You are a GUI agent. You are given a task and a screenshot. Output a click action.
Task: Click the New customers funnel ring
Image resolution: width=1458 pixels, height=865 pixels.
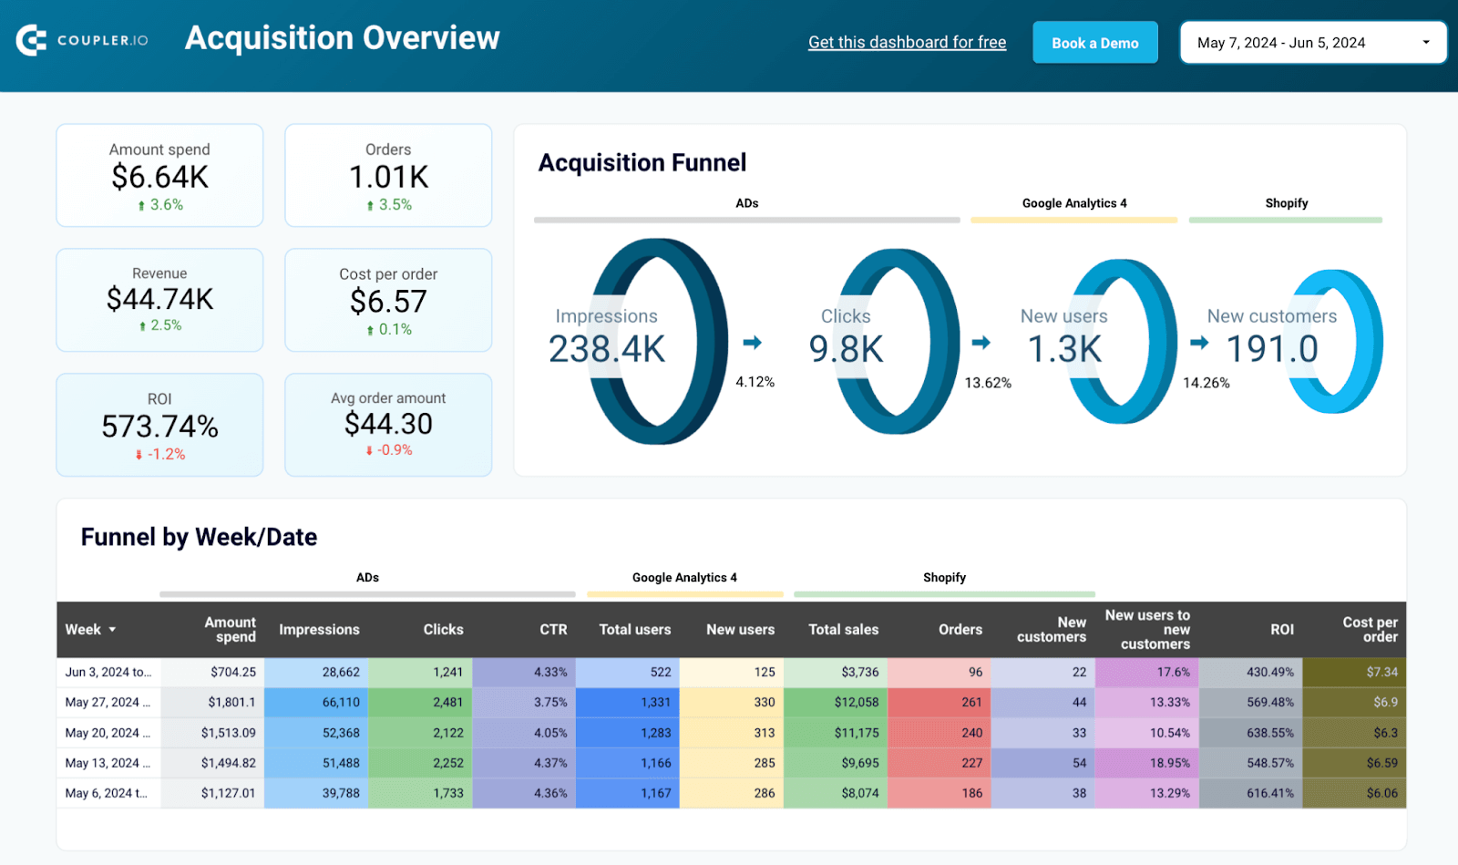pyautogui.click(x=1335, y=341)
